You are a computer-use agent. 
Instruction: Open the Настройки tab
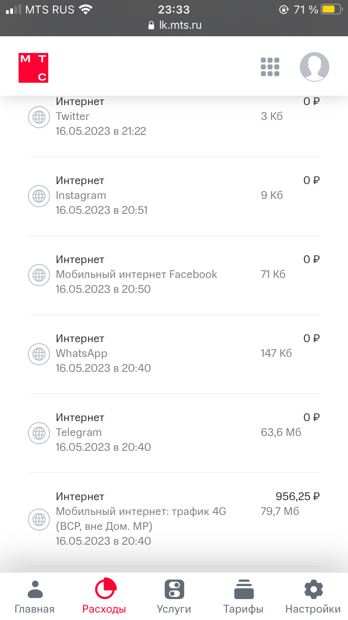pyautogui.click(x=313, y=596)
